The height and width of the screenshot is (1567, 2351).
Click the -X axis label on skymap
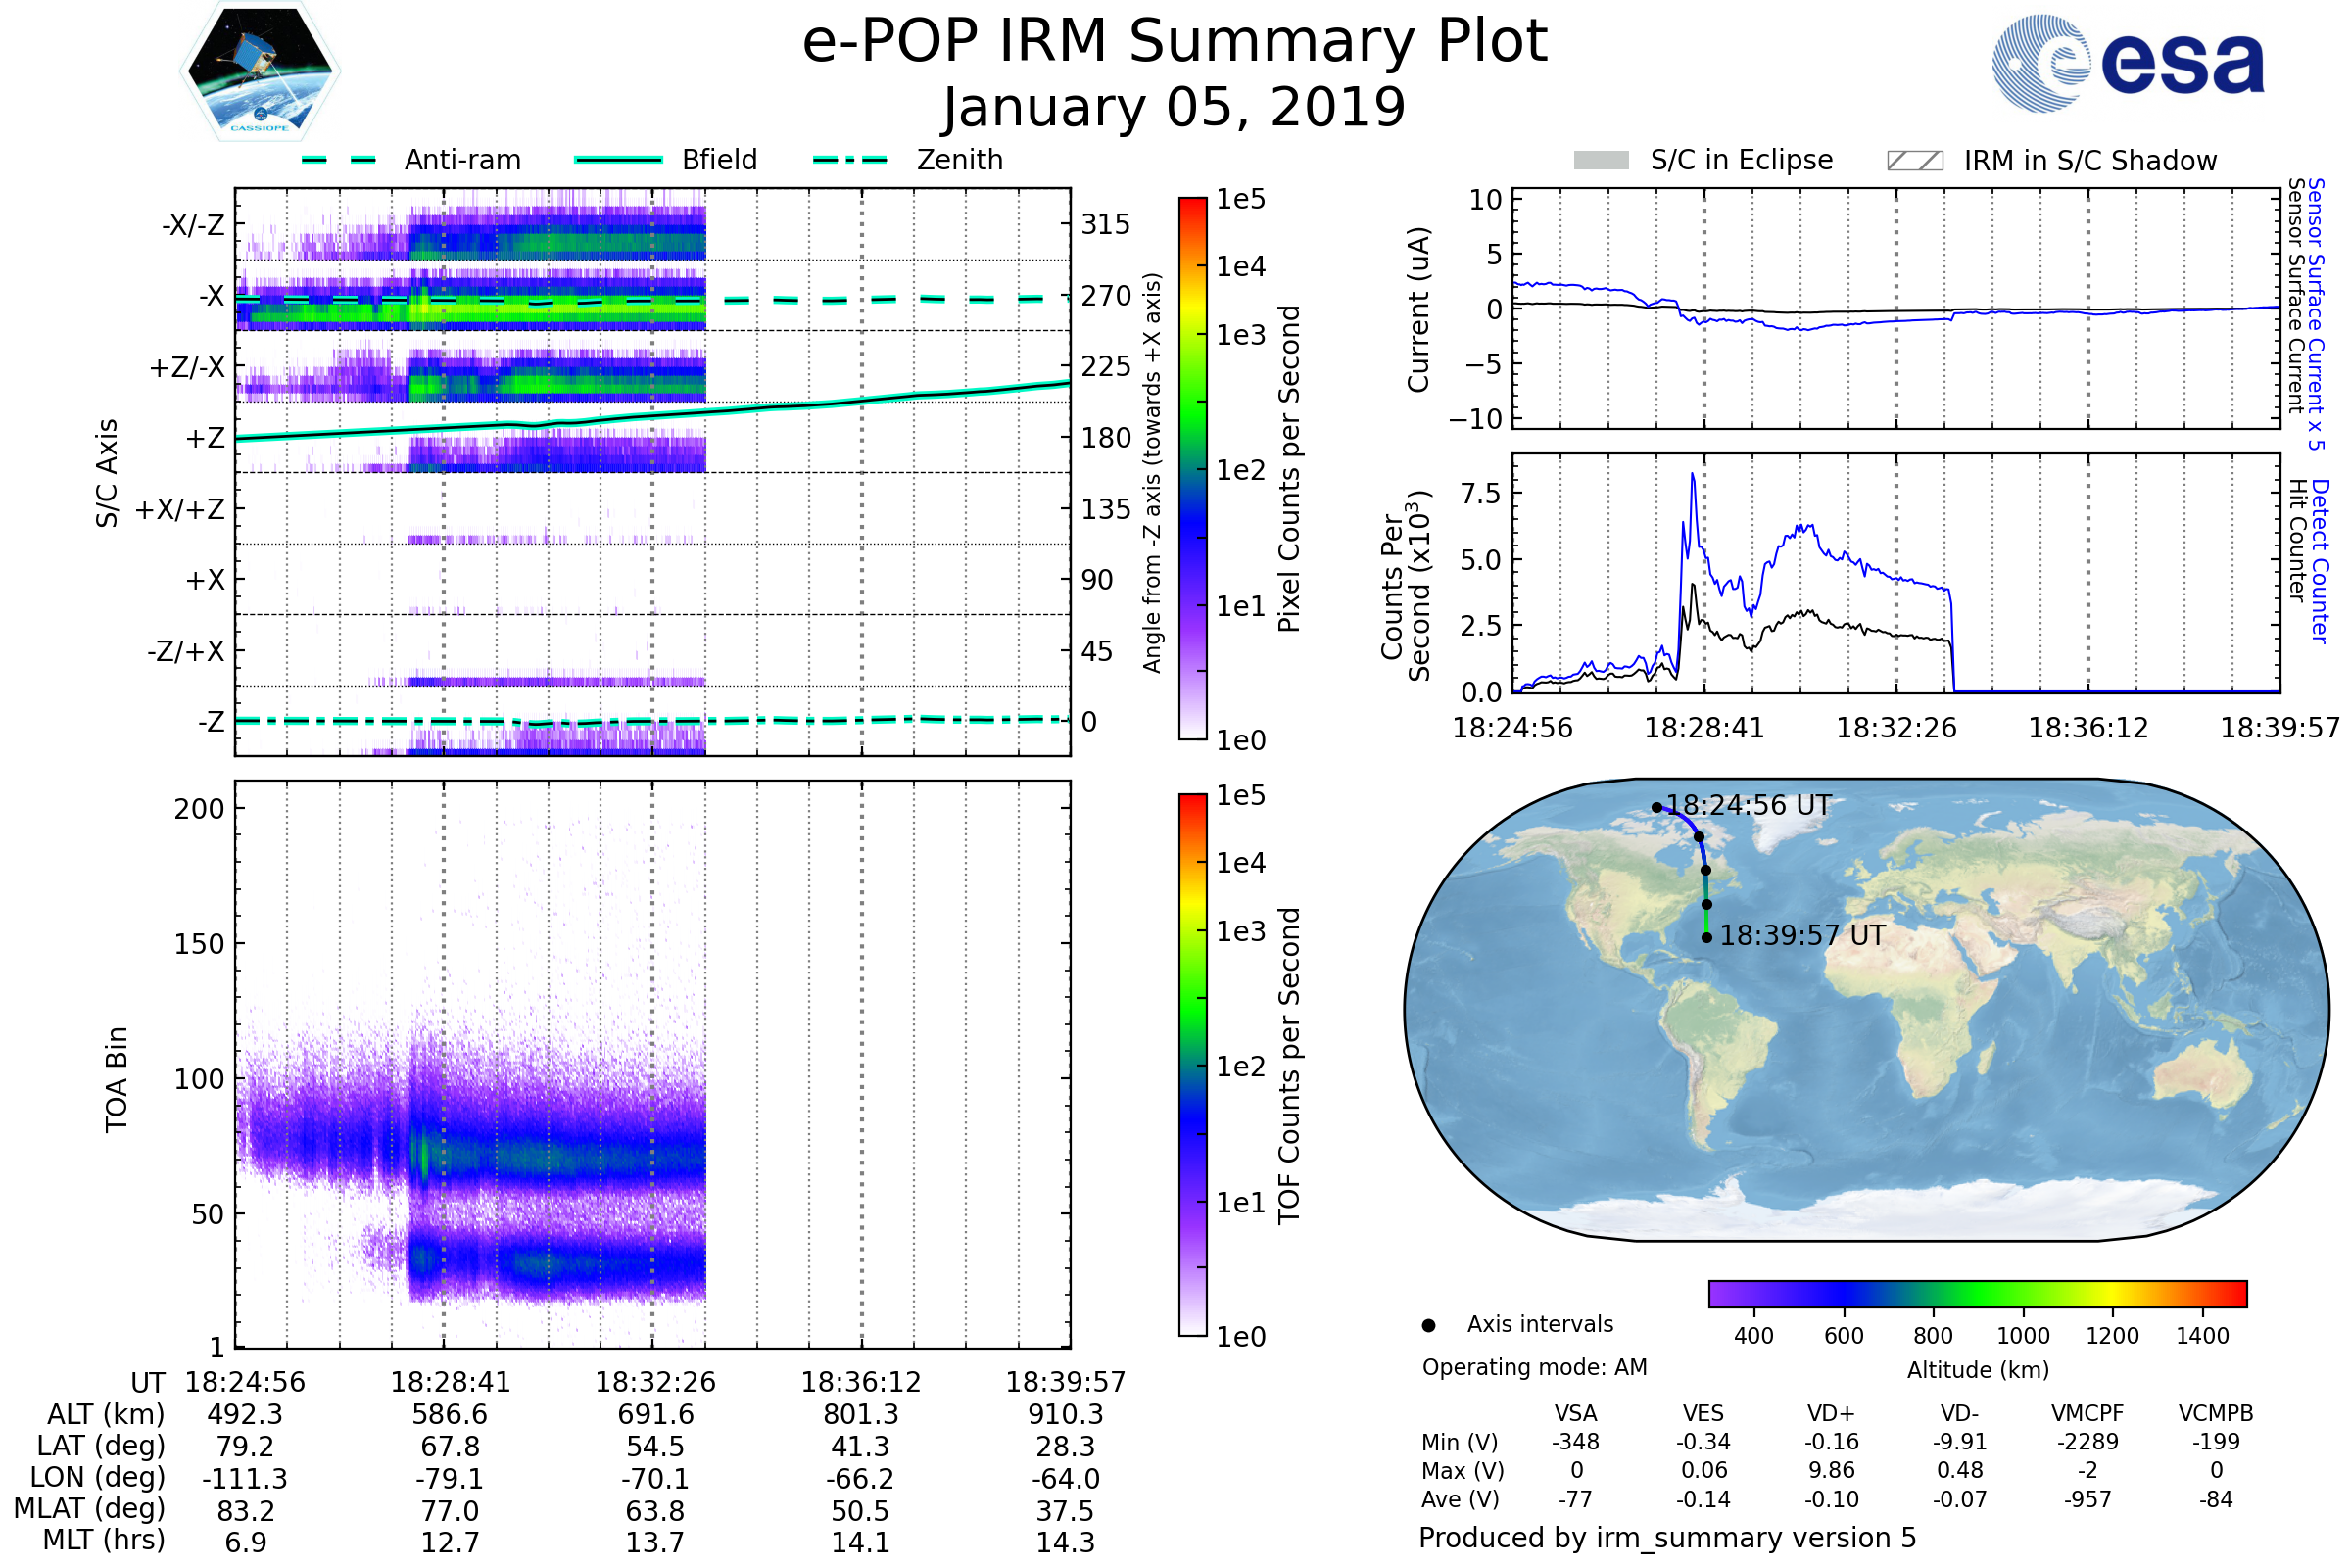(x=211, y=297)
